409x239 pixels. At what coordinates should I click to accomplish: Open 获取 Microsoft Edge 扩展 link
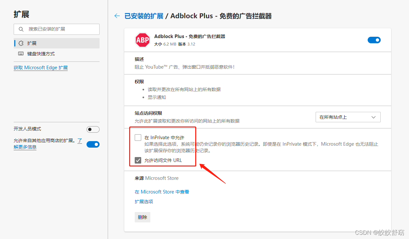coord(41,68)
